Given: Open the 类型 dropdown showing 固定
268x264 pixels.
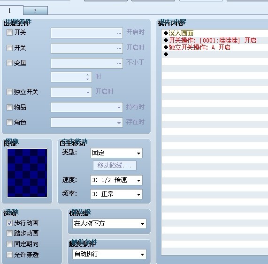Looking at the screenshot, I should click(x=116, y=153).
